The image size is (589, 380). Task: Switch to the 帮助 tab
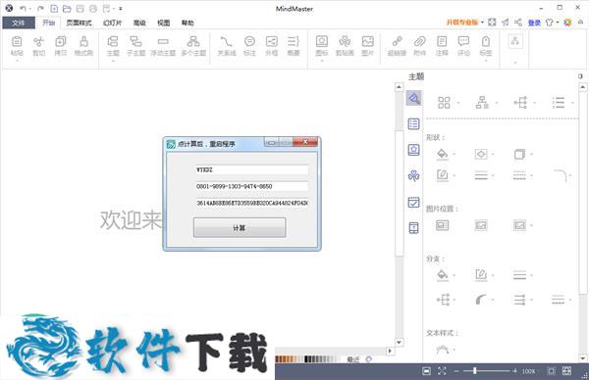point(187,23)
